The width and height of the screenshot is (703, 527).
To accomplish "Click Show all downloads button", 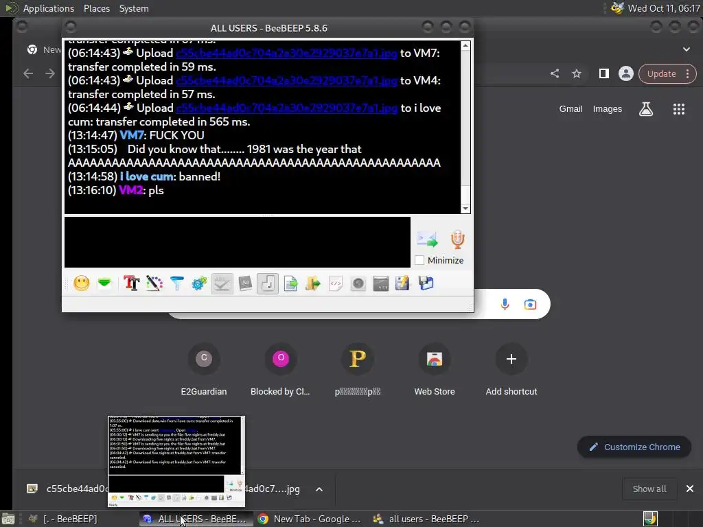I will click(649, 489).
